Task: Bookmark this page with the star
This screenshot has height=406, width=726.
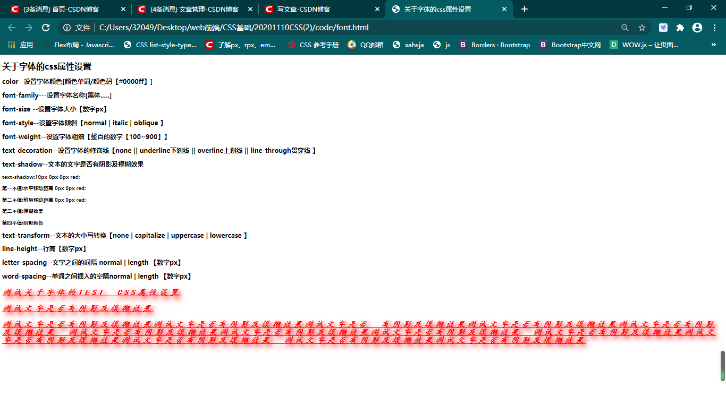Action: (642, 28)
